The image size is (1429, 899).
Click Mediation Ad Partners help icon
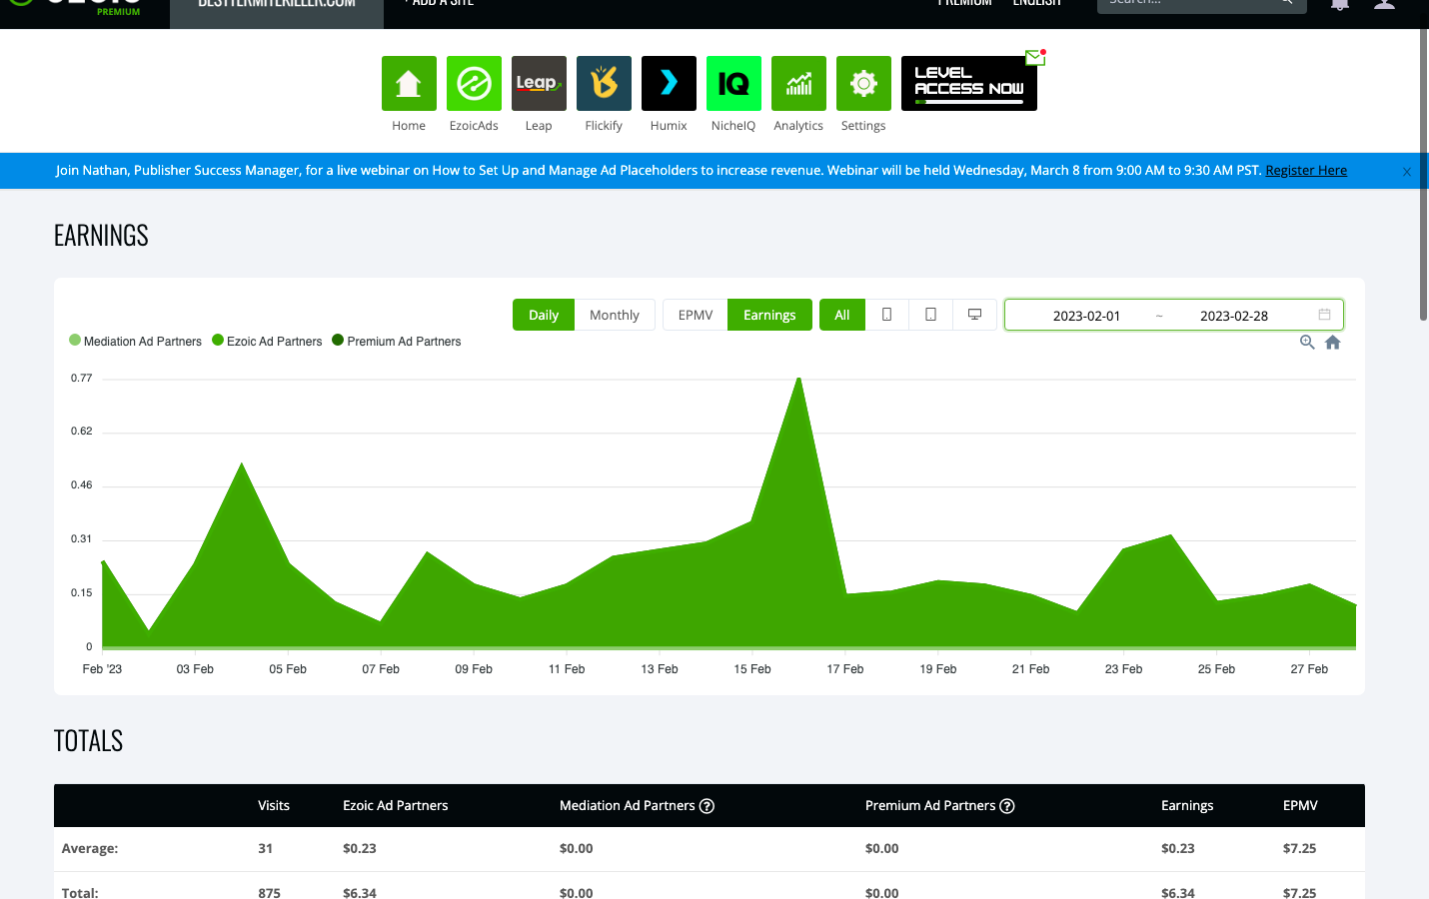[x=707, y=806]
